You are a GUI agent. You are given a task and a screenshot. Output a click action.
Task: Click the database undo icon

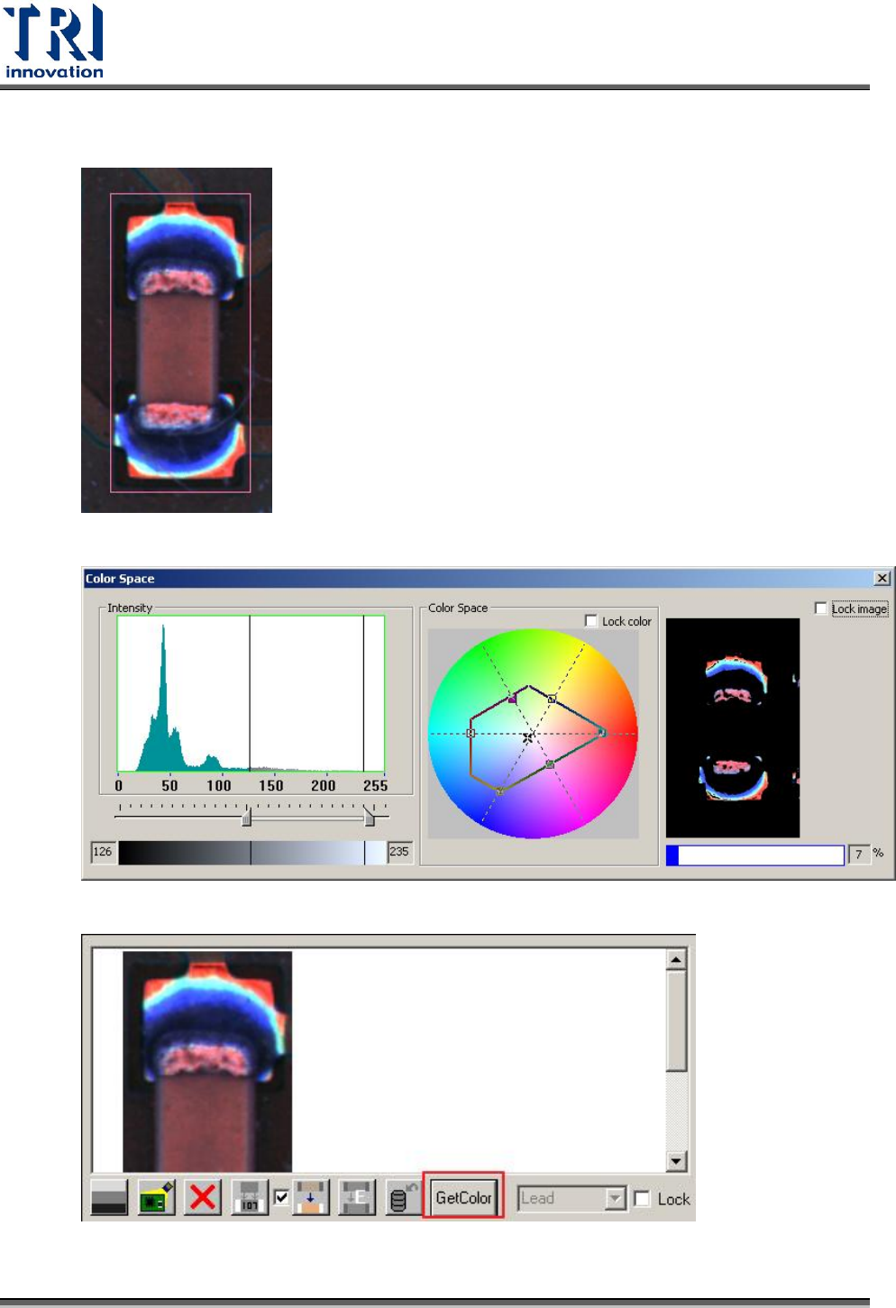403,1197
